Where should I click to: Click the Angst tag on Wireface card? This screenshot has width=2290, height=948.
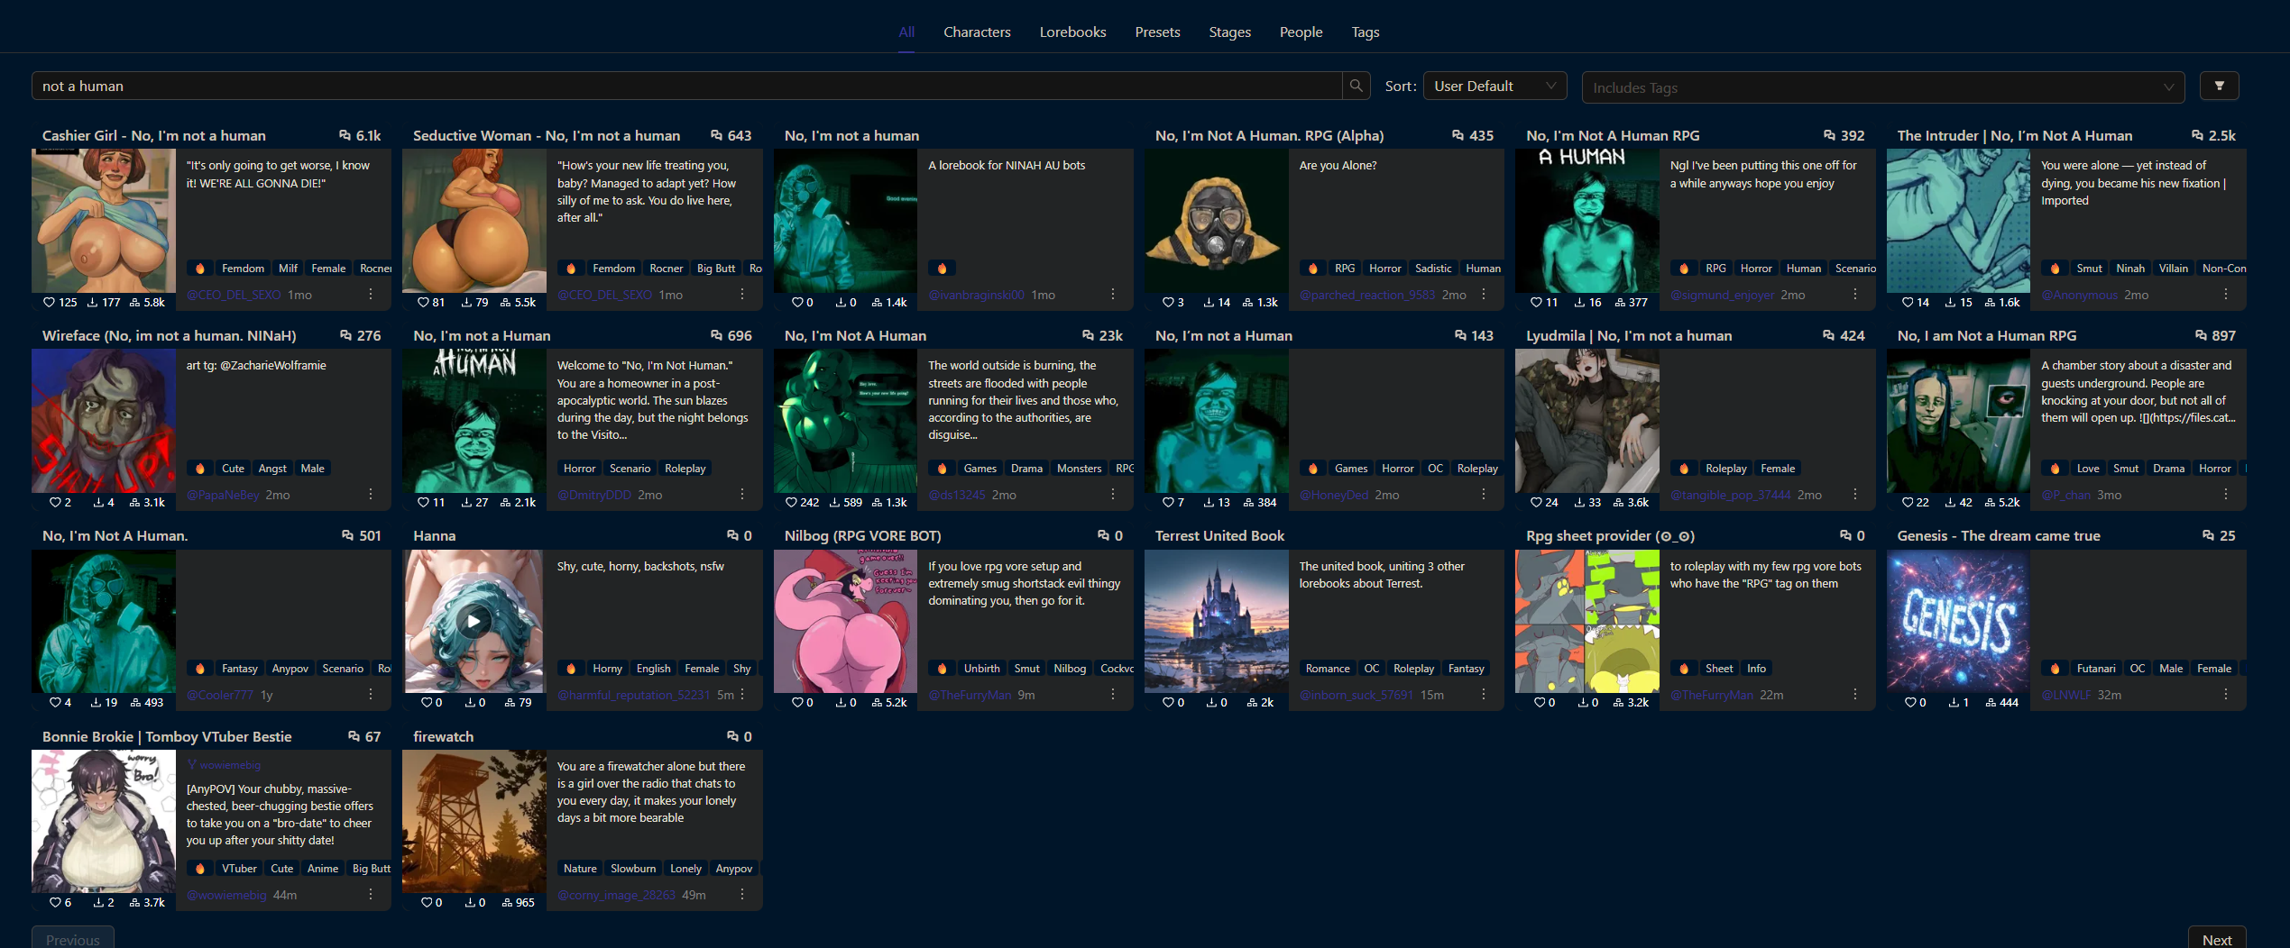click(x=272, y=469)
